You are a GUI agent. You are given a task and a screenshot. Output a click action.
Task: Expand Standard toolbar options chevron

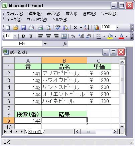(132, 28)
